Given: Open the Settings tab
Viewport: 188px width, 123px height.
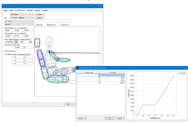Looking at the screenshot, I should click(30, 10).
